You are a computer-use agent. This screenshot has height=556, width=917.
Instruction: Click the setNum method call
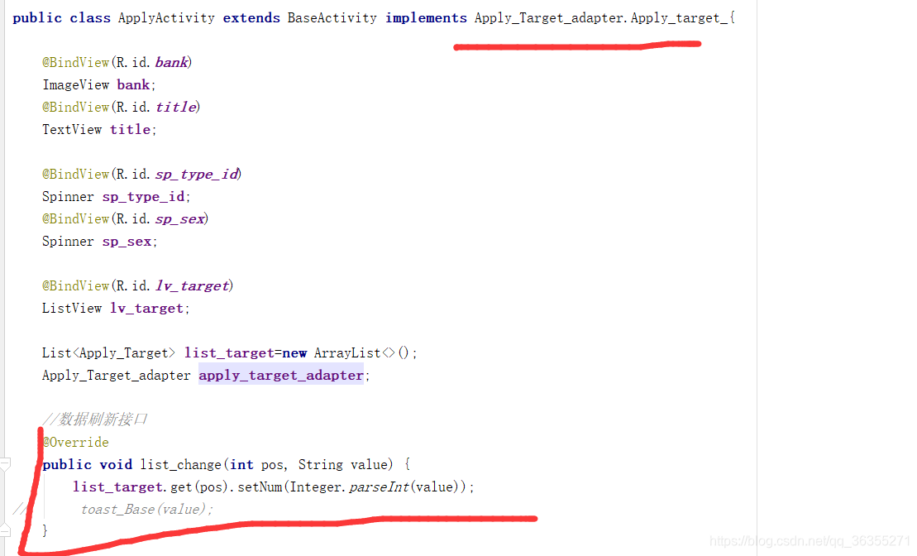[x=260, y=487]
